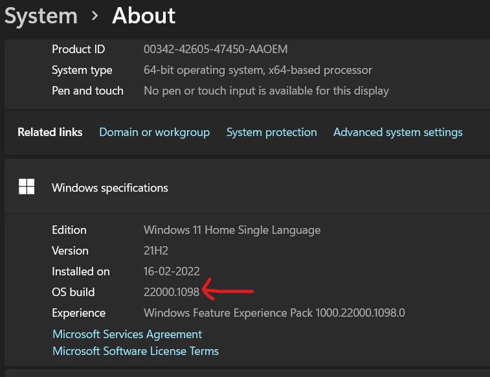490x377 pixels.
Task: Click the OS build number 22000.1098
Action: pos(172,292)
